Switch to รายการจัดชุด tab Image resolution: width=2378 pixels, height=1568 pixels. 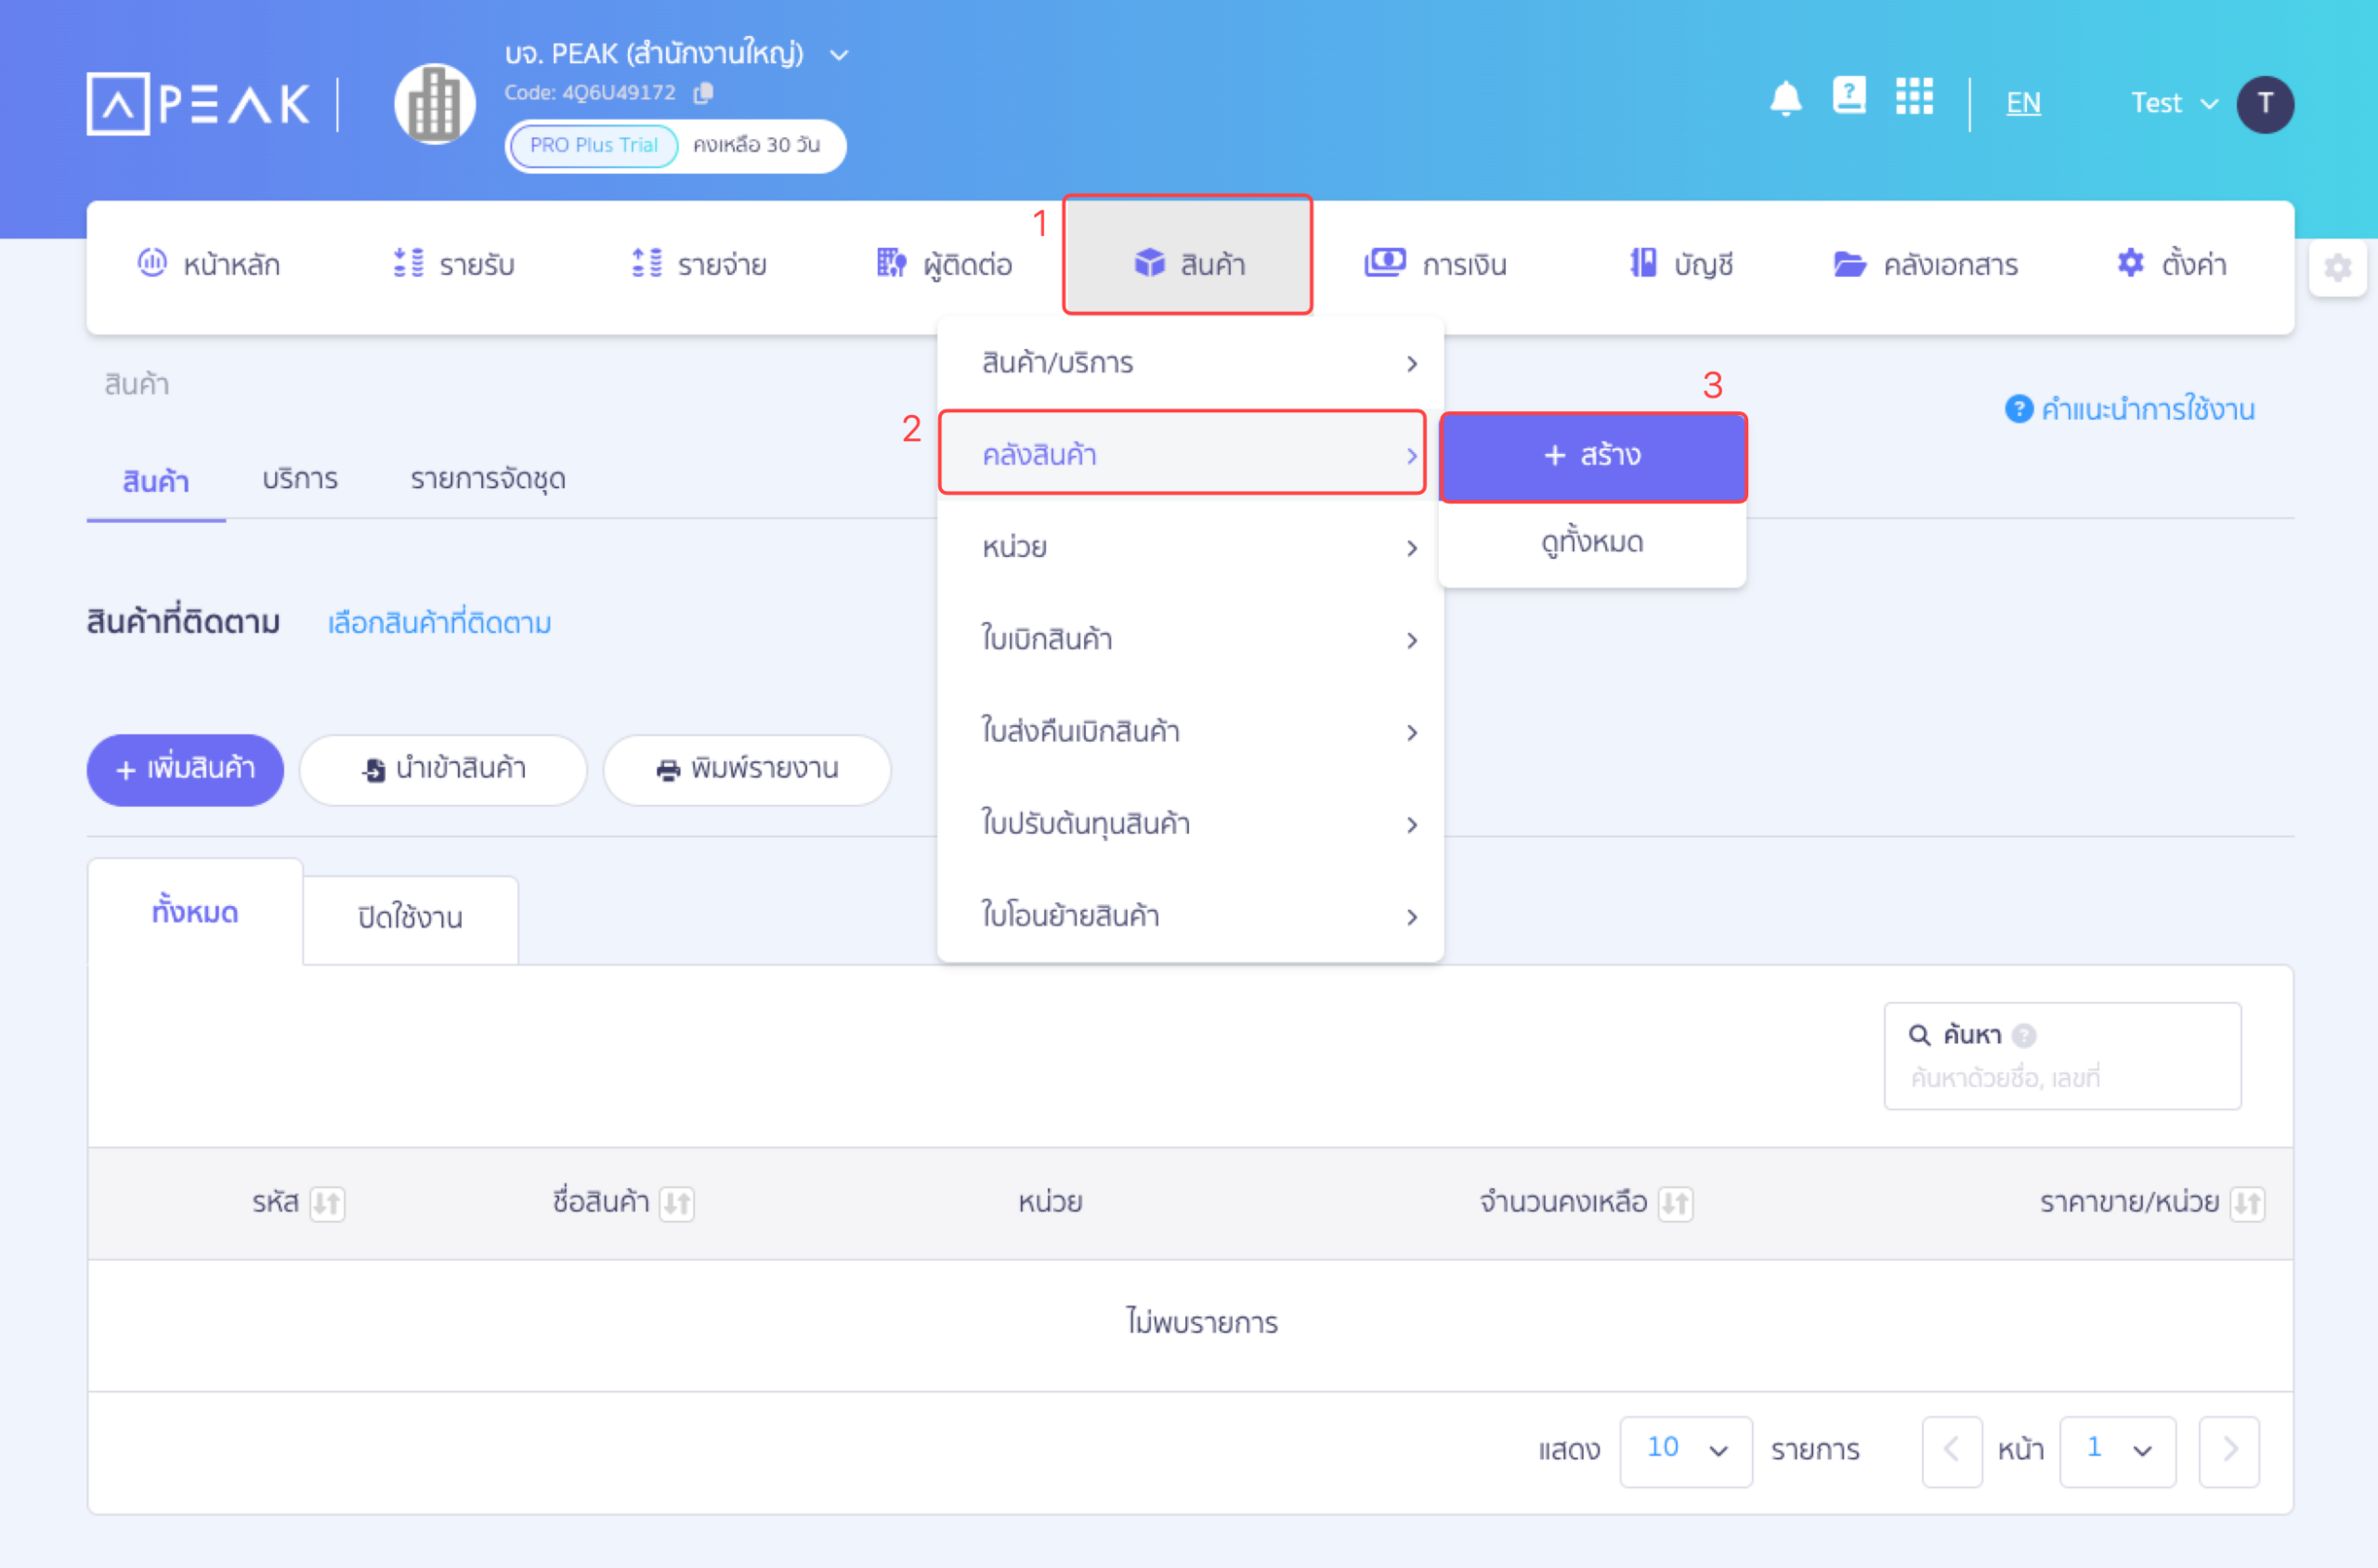click(489, 479)
